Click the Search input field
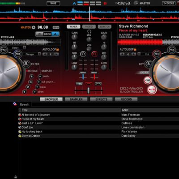This screenshot has height=179, width=179. 105,105
